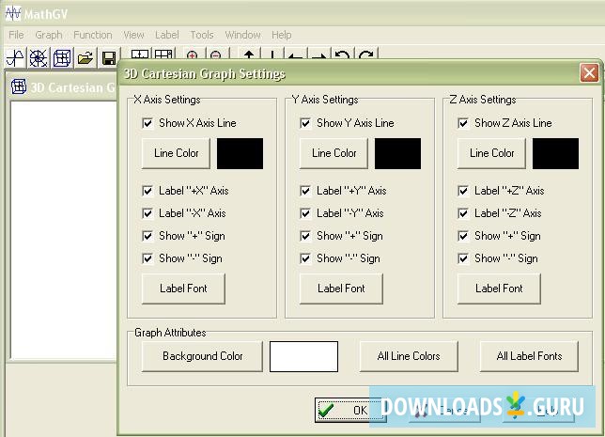
Task: Disable Show "+" Sign for X axis
Action: point(147,236)
